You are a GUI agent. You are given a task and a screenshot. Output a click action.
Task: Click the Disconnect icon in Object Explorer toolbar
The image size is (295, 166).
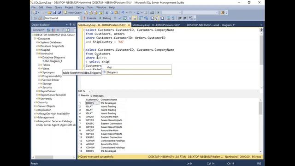53,30
